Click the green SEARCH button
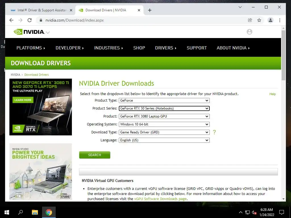 [95, 155]
